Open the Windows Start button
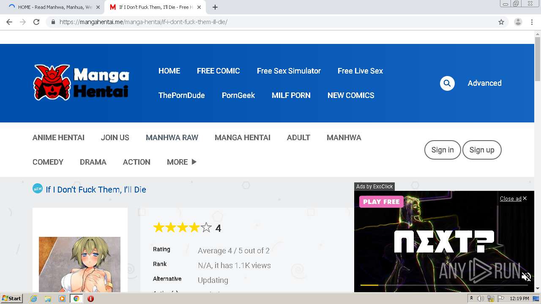Image resolution: width=541 pixels, height=304 pixels. (12, 299)
